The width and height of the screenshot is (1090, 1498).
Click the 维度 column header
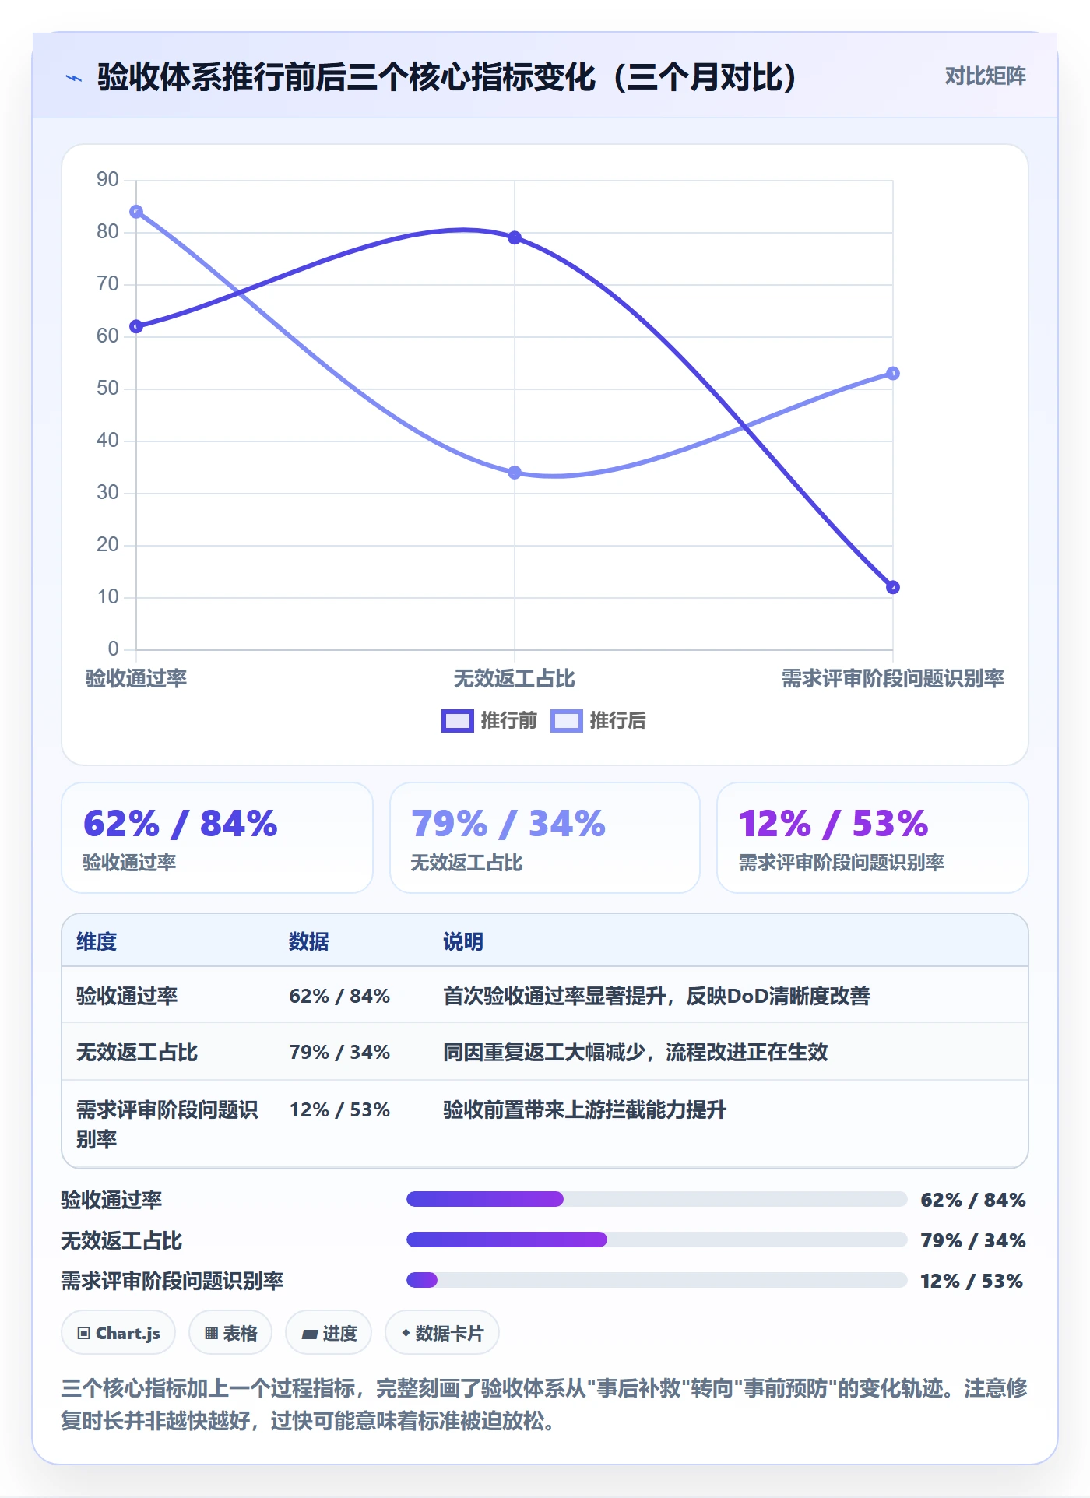click(97, 941)
